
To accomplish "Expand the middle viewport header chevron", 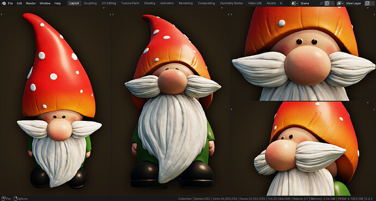I will click(x=222, y=8).
